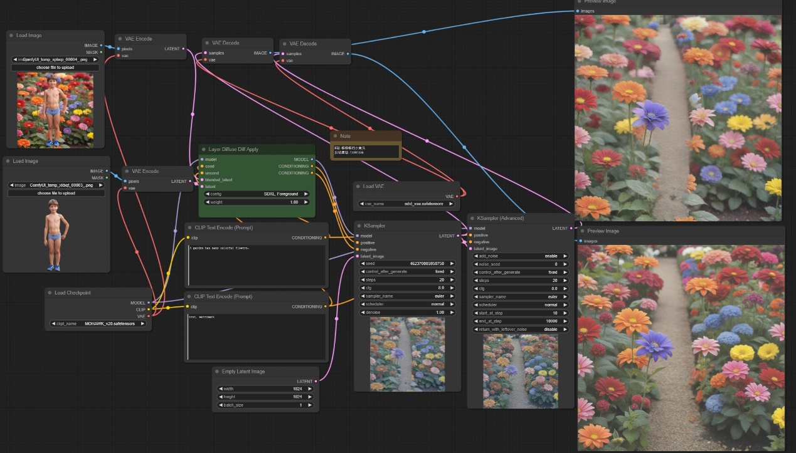Open the vae_name dropdown in Load VAE

coord(406,204)
